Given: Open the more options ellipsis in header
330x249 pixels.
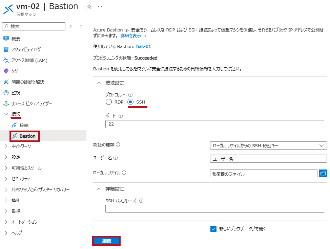Looking at the screenshot, I should tap(100, 6).
